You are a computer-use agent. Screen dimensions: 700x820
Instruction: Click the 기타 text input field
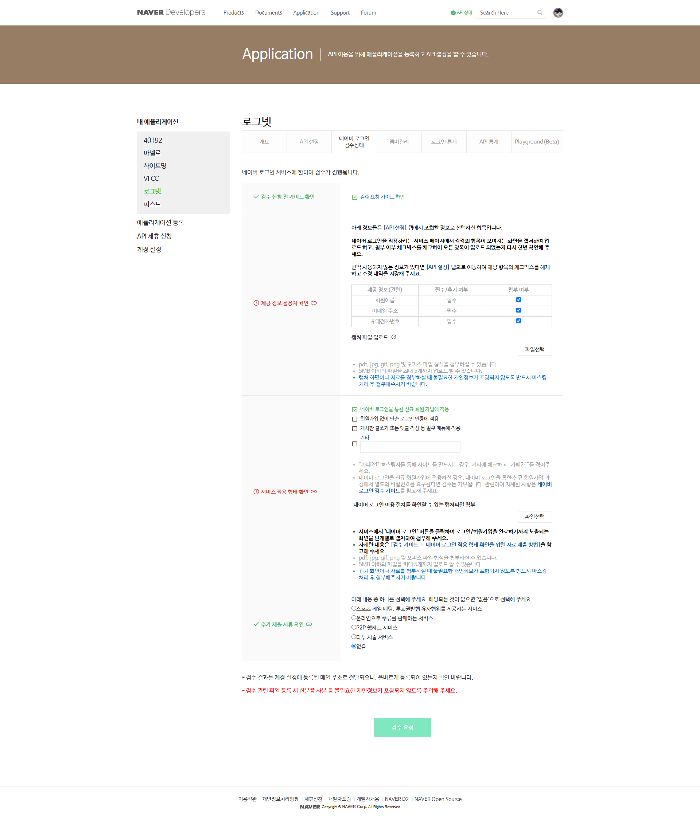coord(410,447)
